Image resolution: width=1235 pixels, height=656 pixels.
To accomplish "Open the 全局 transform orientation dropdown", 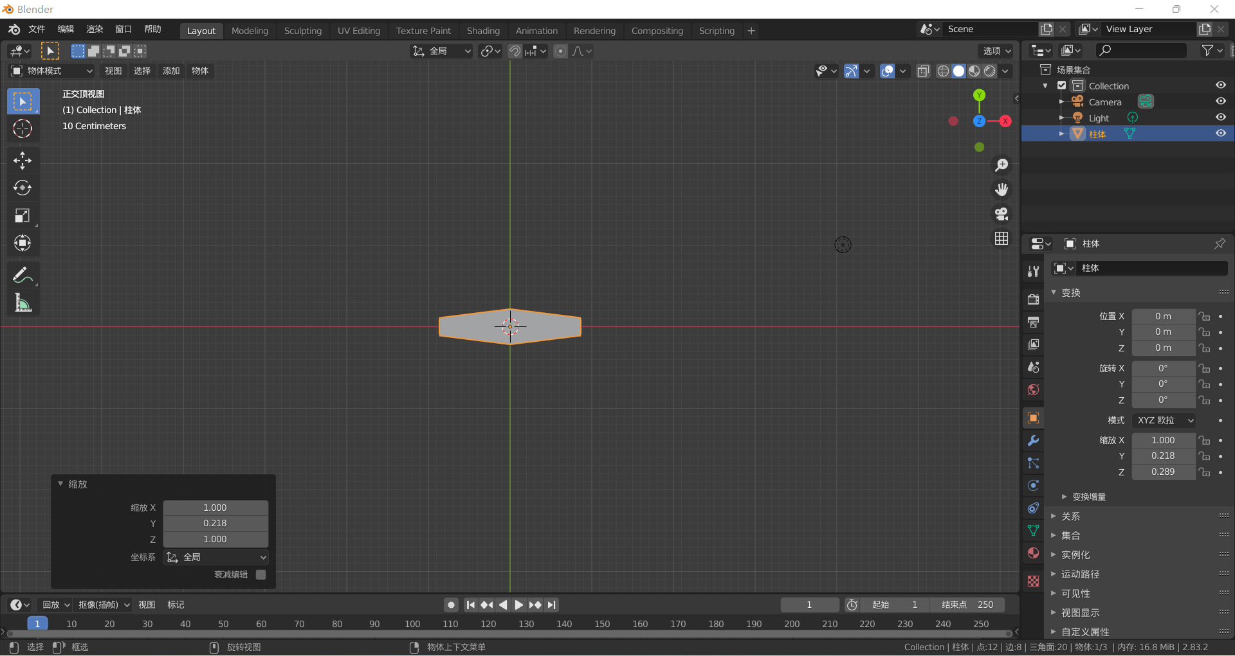I will [x=441, y=51].
